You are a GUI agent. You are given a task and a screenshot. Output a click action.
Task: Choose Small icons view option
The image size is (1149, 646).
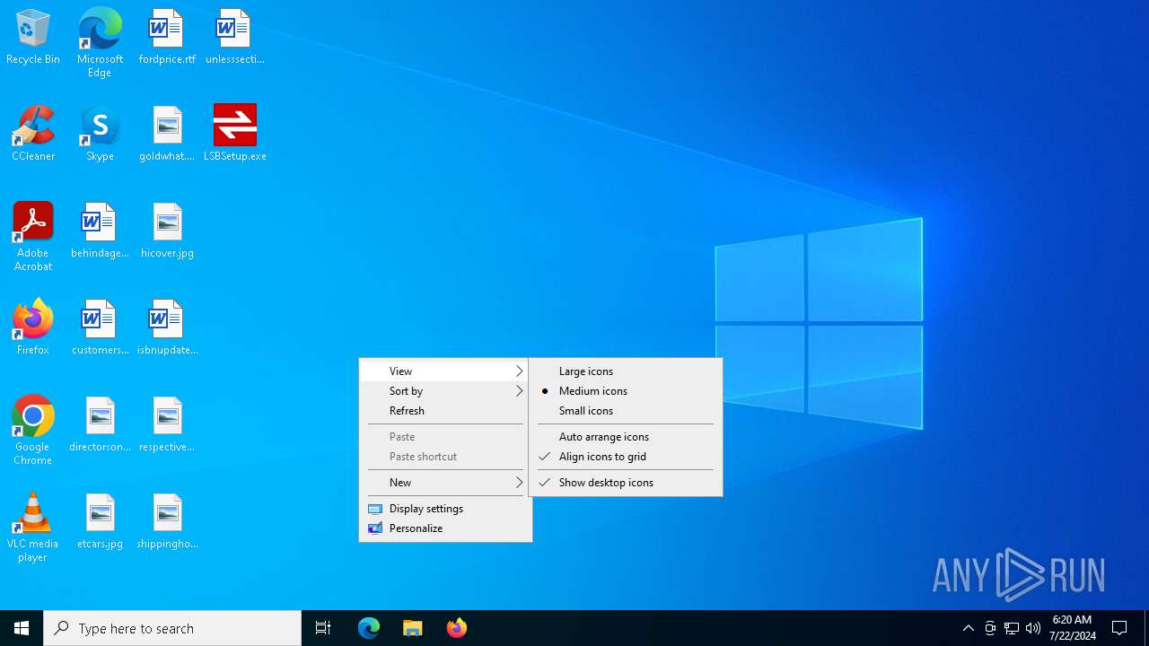626,411
